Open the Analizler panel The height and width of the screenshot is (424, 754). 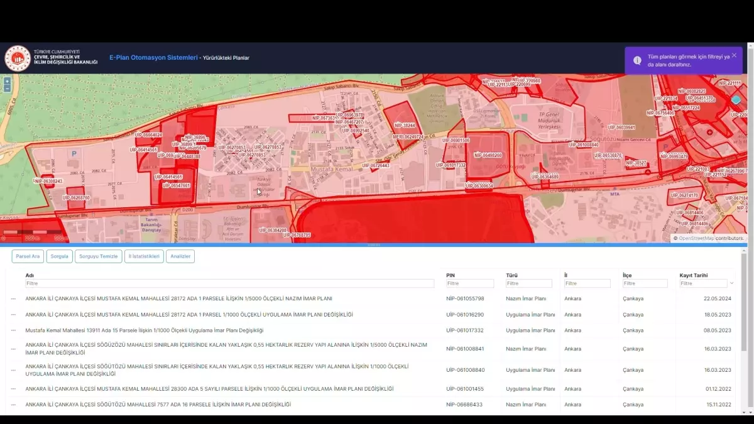pos(180,256)
